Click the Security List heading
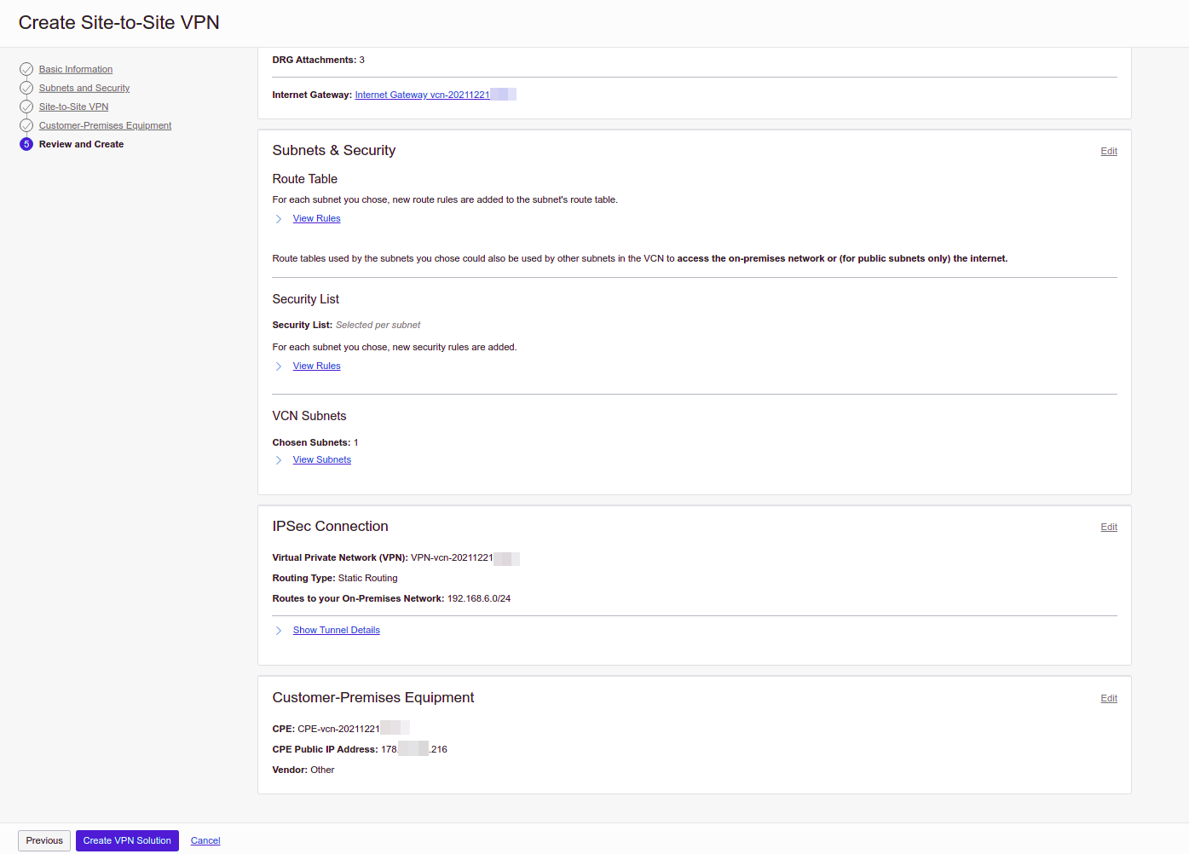The image size is (1189, 854). point(306,299)
